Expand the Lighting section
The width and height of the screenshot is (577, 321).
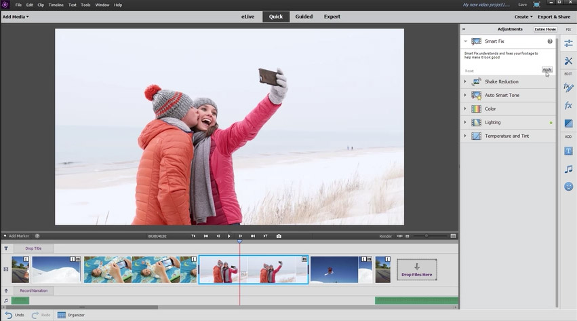tap(465, 123)
